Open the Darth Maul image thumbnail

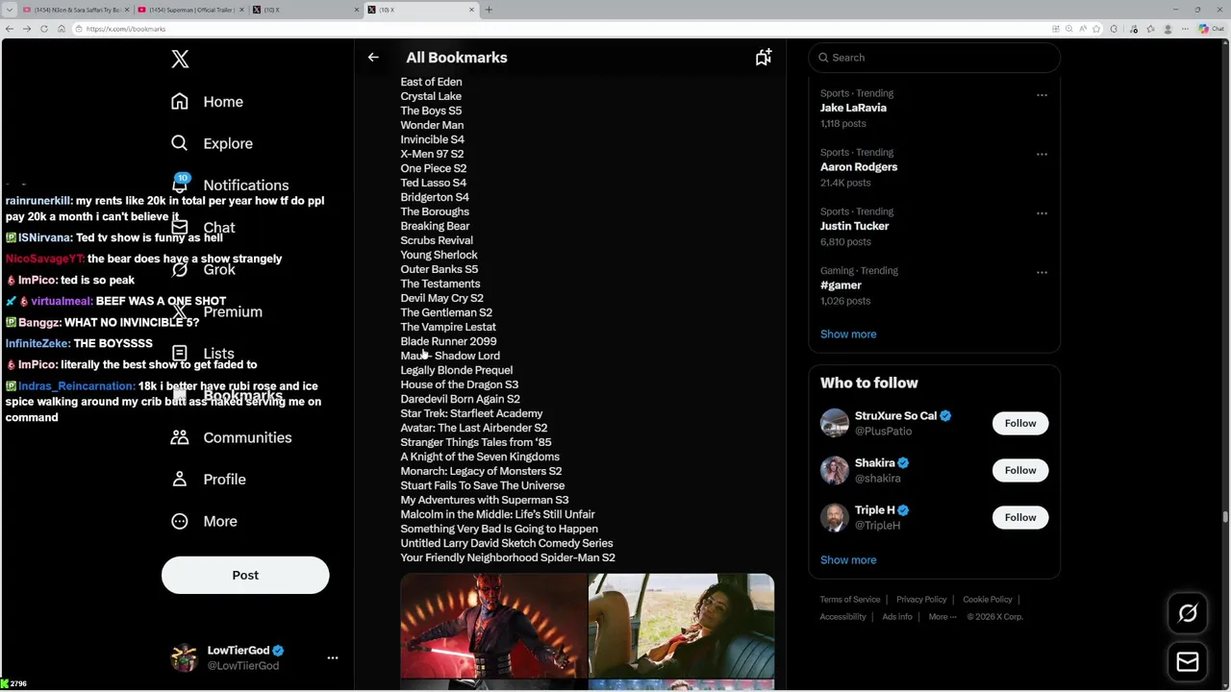[x=493, y=627]
